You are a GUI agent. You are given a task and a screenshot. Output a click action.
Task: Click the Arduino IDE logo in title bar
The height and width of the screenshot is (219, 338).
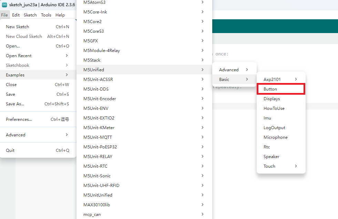coord(4,5)
